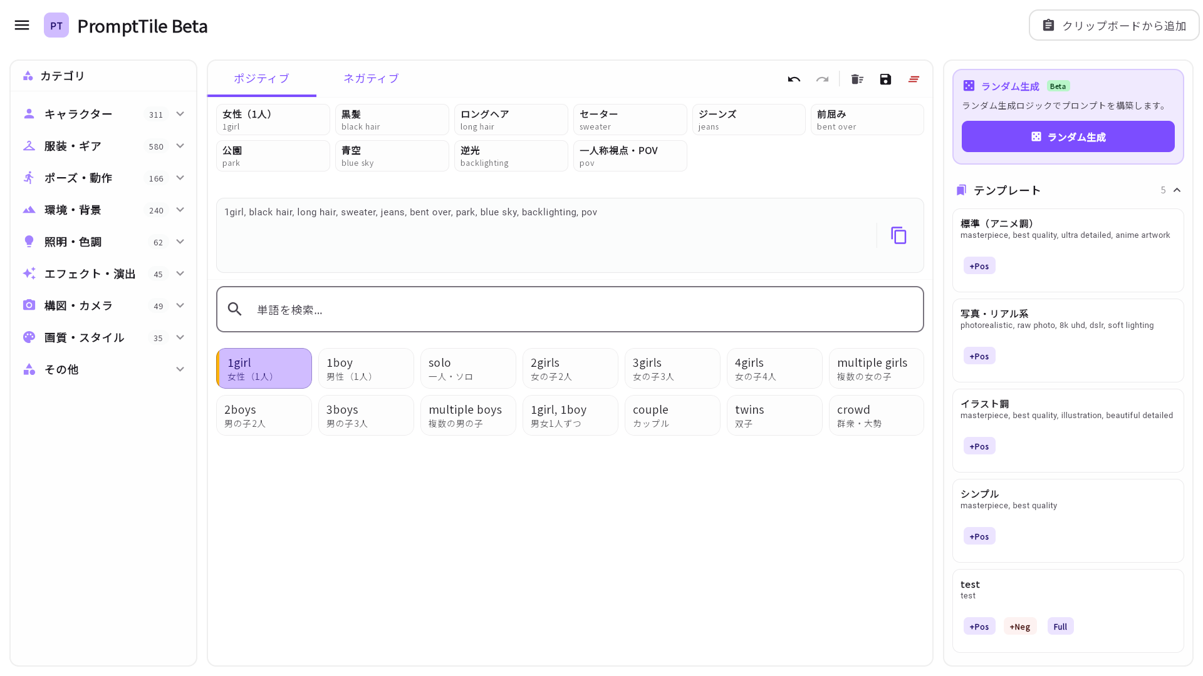Expand the 画質・スタイル category chevron
Viewport: 1203px width, 676px height.
(x=180, y=337)
